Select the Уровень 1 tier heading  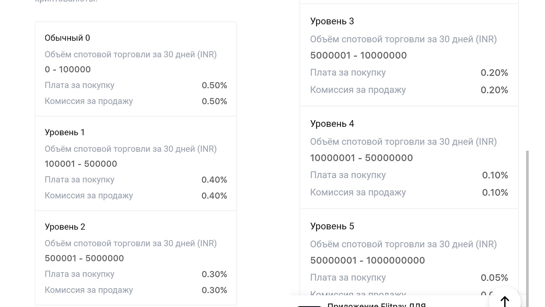pos(65,132)
